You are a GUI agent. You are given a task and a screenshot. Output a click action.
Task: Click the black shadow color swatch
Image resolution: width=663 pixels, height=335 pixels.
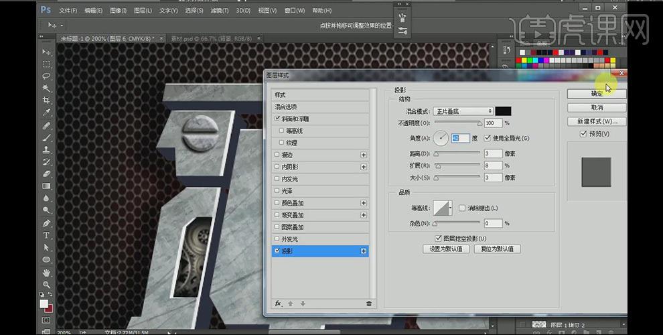[x=504, y=111]
